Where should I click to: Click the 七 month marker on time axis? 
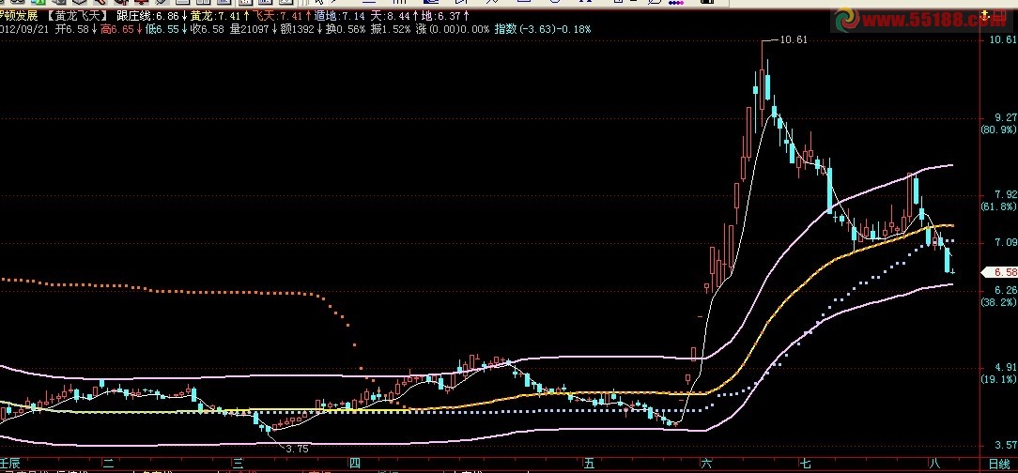point(805,464)
